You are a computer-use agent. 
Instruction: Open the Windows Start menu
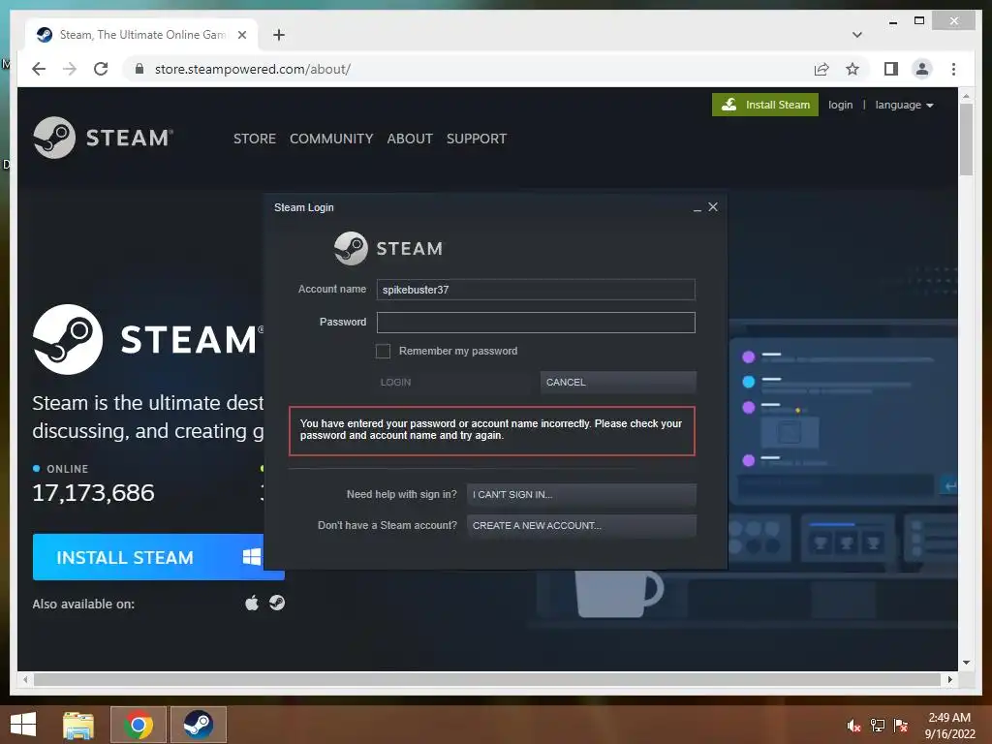point(23,725)
